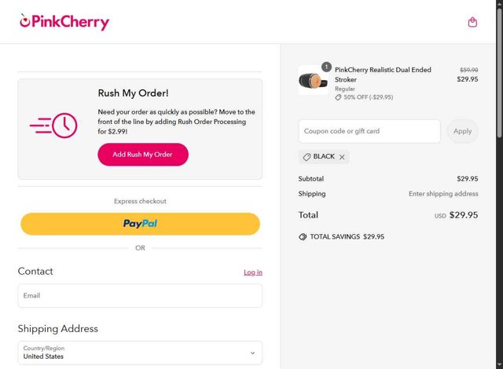Screen dimensions: 503x369
Task: Click the Enter shipping address text
Action: click(443, 194)
